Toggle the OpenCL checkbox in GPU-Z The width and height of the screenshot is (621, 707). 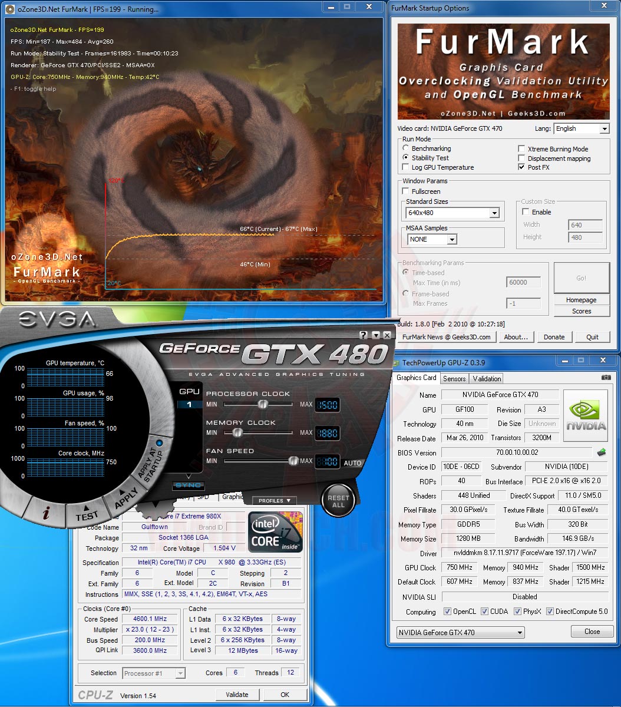point(447,612)
